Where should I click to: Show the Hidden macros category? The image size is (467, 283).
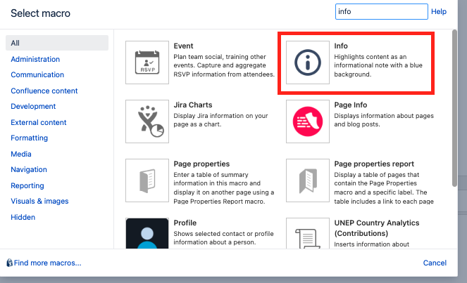[23, 217]
